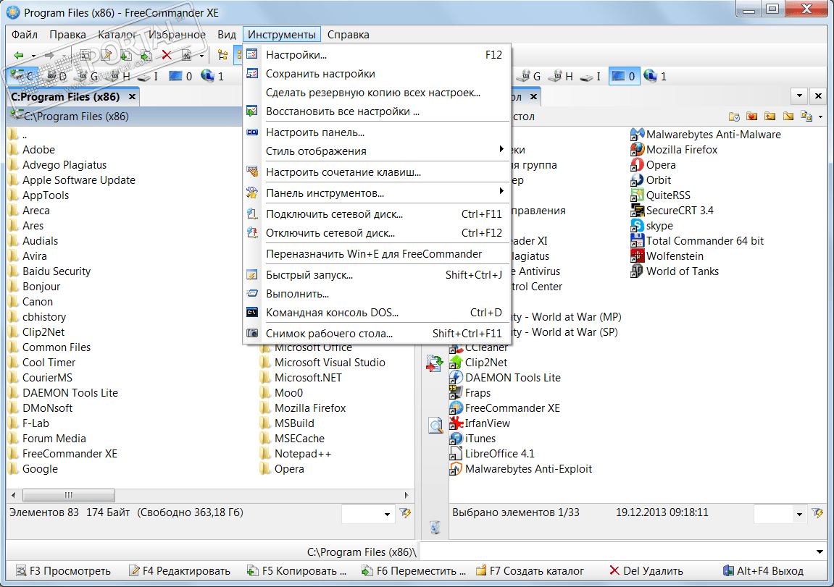Open left panel filter combo dropdown
The image size is (834, 587).
387,514
